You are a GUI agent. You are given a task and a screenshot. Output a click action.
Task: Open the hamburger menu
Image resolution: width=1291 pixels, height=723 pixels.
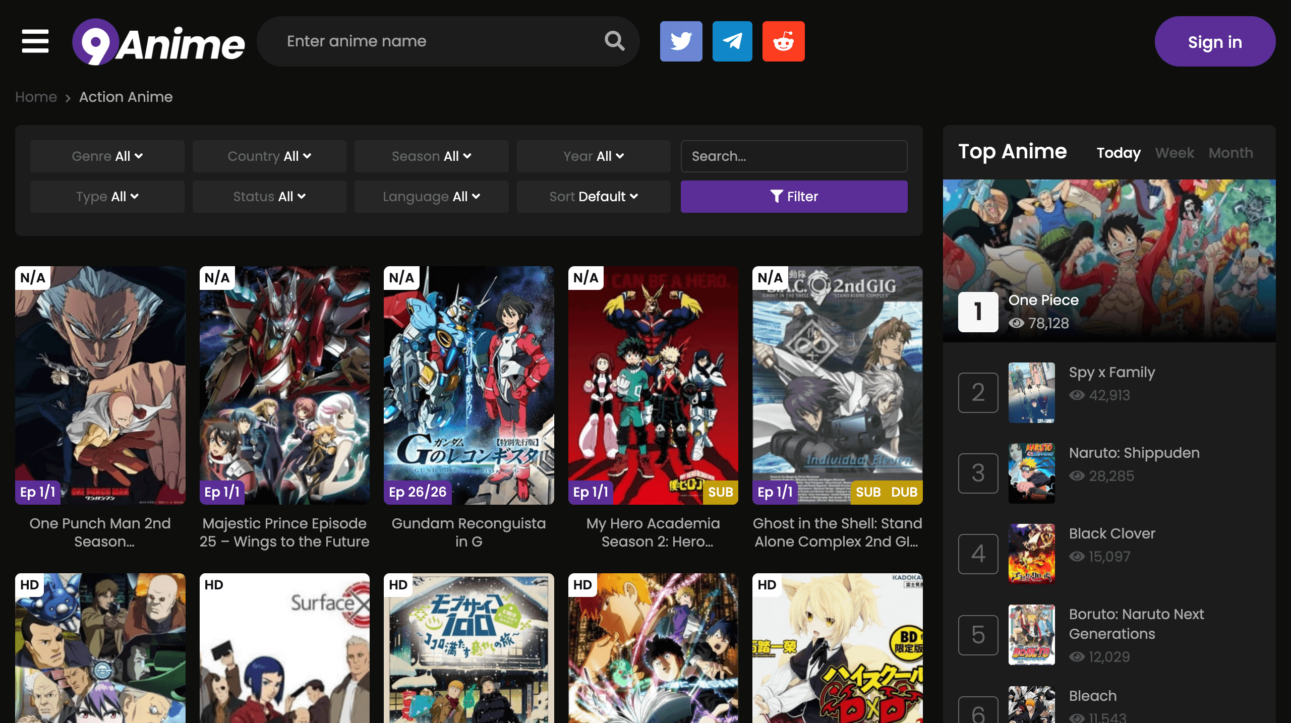pyautogui.click(x=35, y=41)
